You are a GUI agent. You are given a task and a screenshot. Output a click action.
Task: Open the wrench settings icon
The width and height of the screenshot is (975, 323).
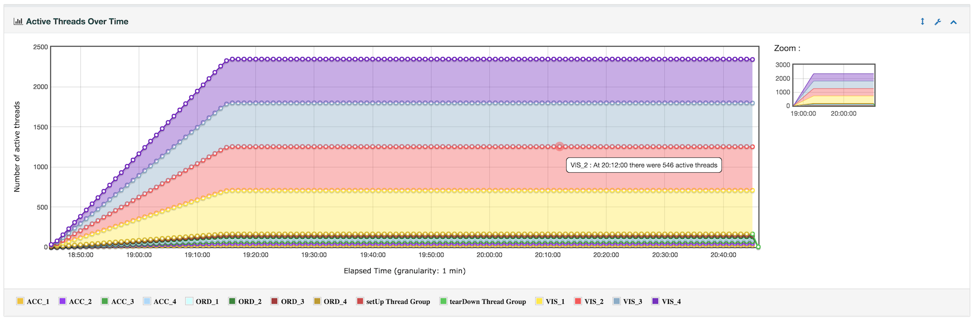coord(937,22)
